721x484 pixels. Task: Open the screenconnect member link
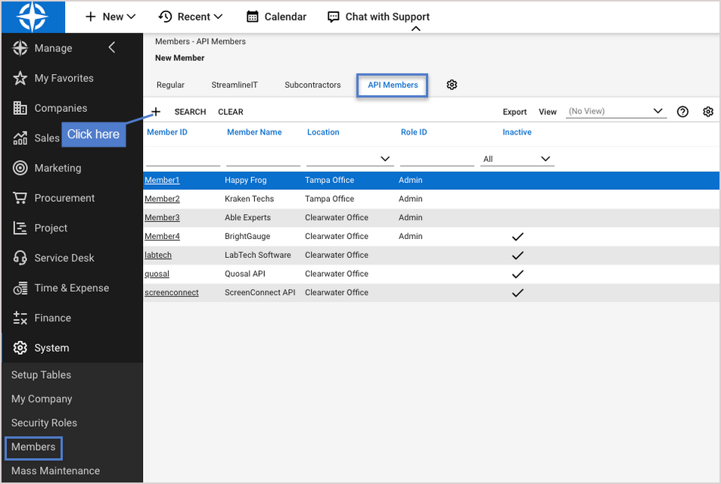tap(172, 293)
